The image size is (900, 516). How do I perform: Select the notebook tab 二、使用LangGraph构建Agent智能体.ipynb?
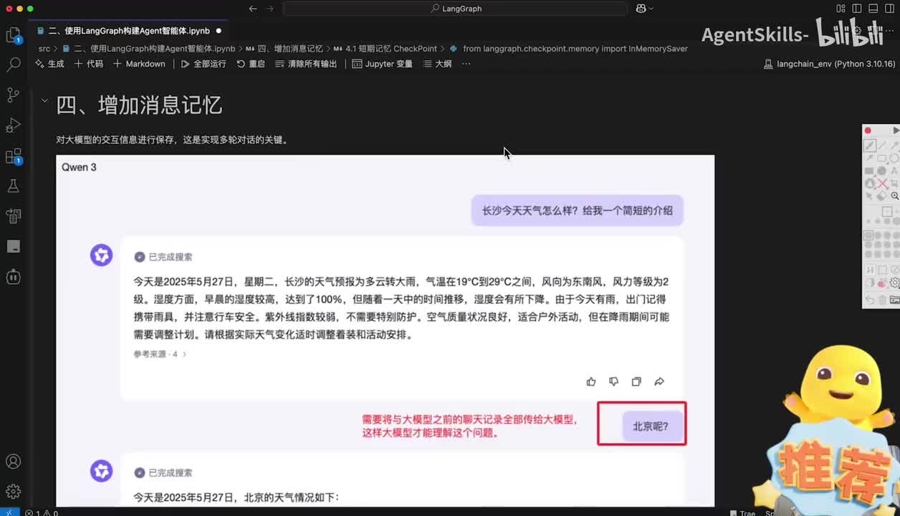coord(129,31)
